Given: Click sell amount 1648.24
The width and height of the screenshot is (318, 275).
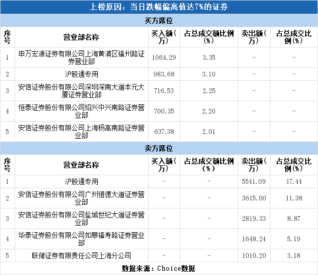Looking at the screenshot, I should 254,239.
